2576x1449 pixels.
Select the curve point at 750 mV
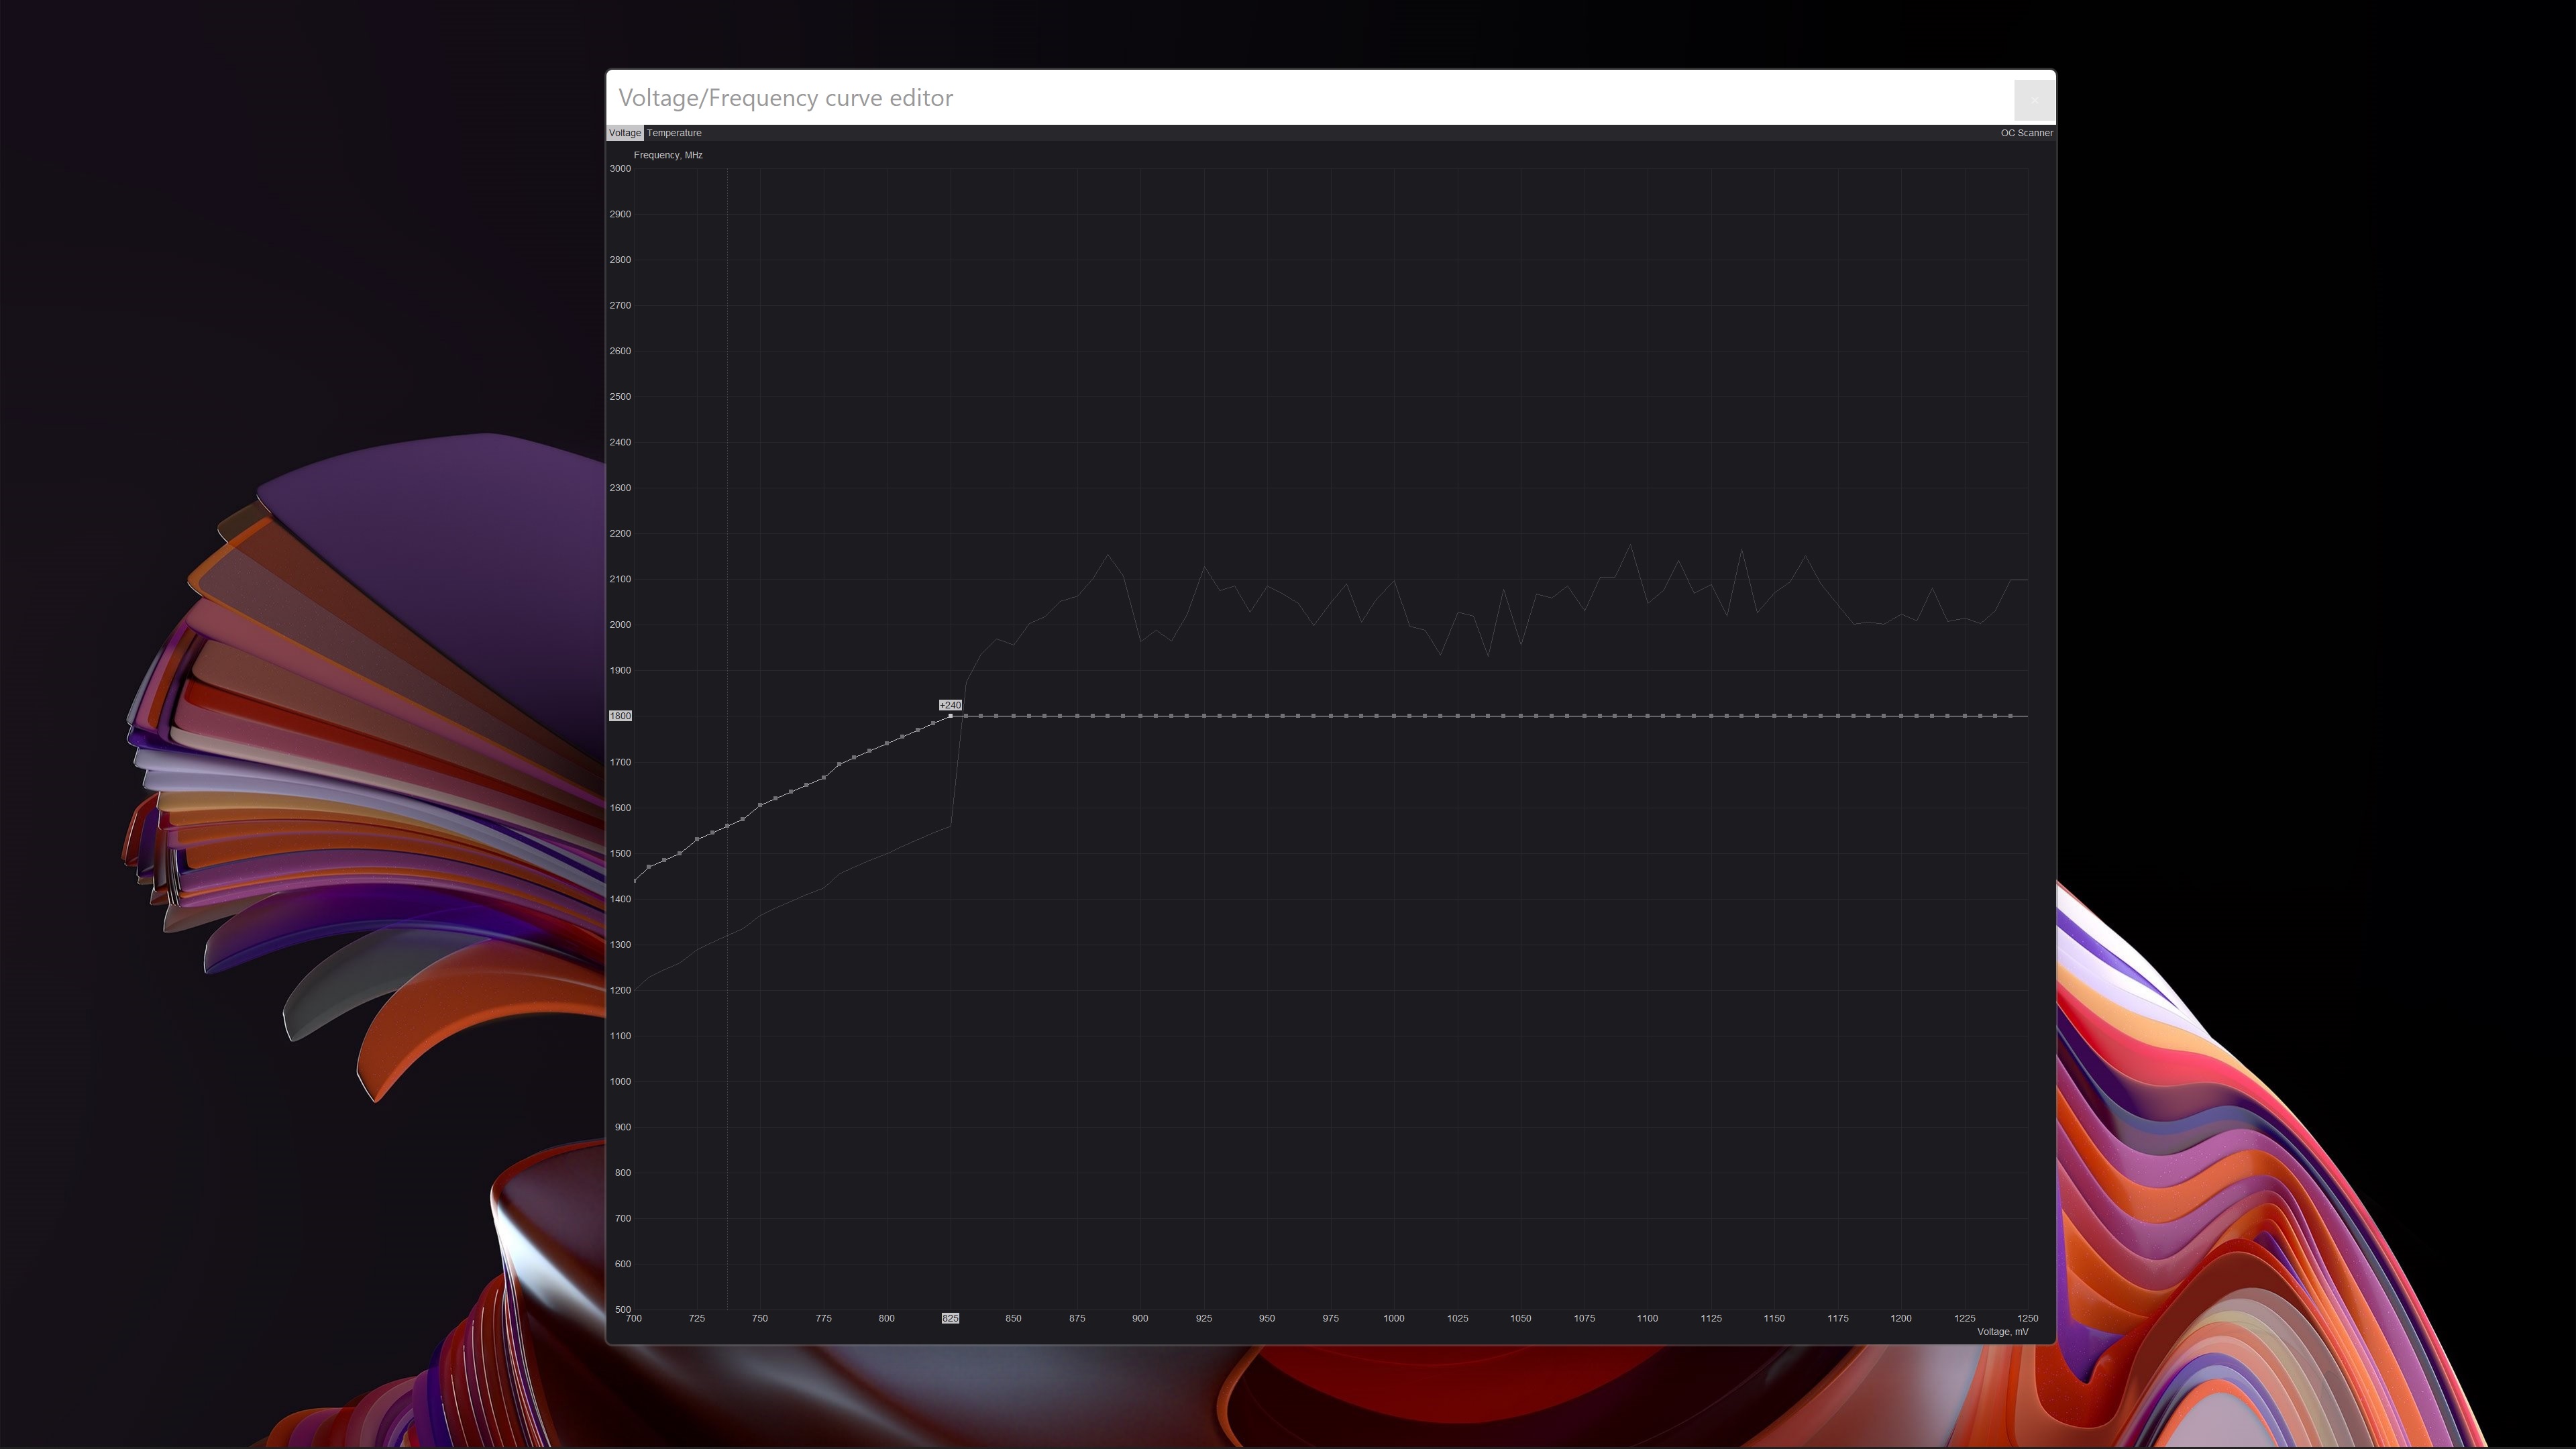(760, 805)
